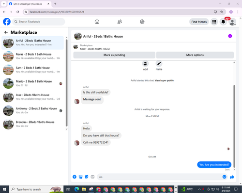Click the browser back arrow
This screenshot has height=193, width=242.
[x=4, y=12]
